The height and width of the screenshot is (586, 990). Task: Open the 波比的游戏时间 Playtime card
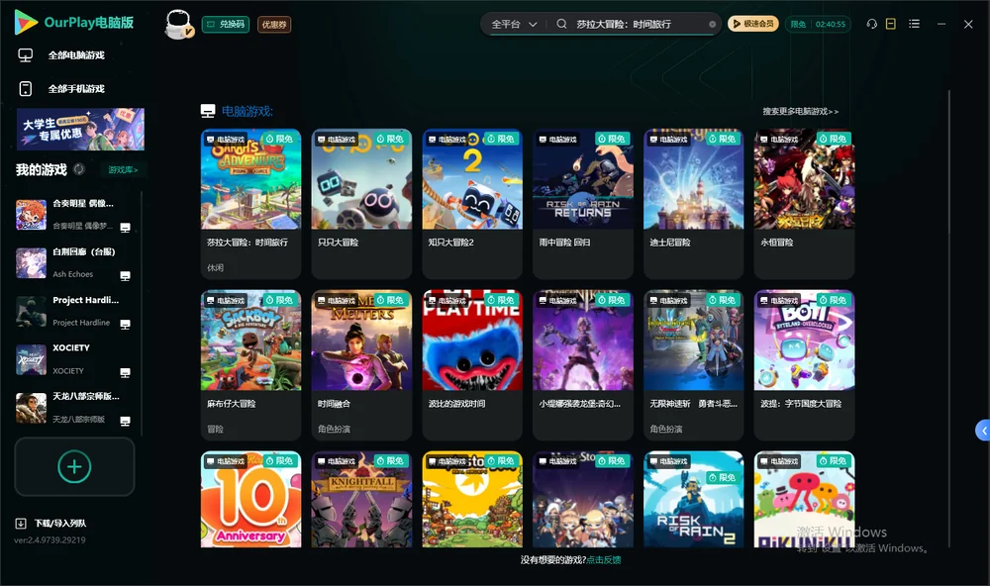coord(472,364)
